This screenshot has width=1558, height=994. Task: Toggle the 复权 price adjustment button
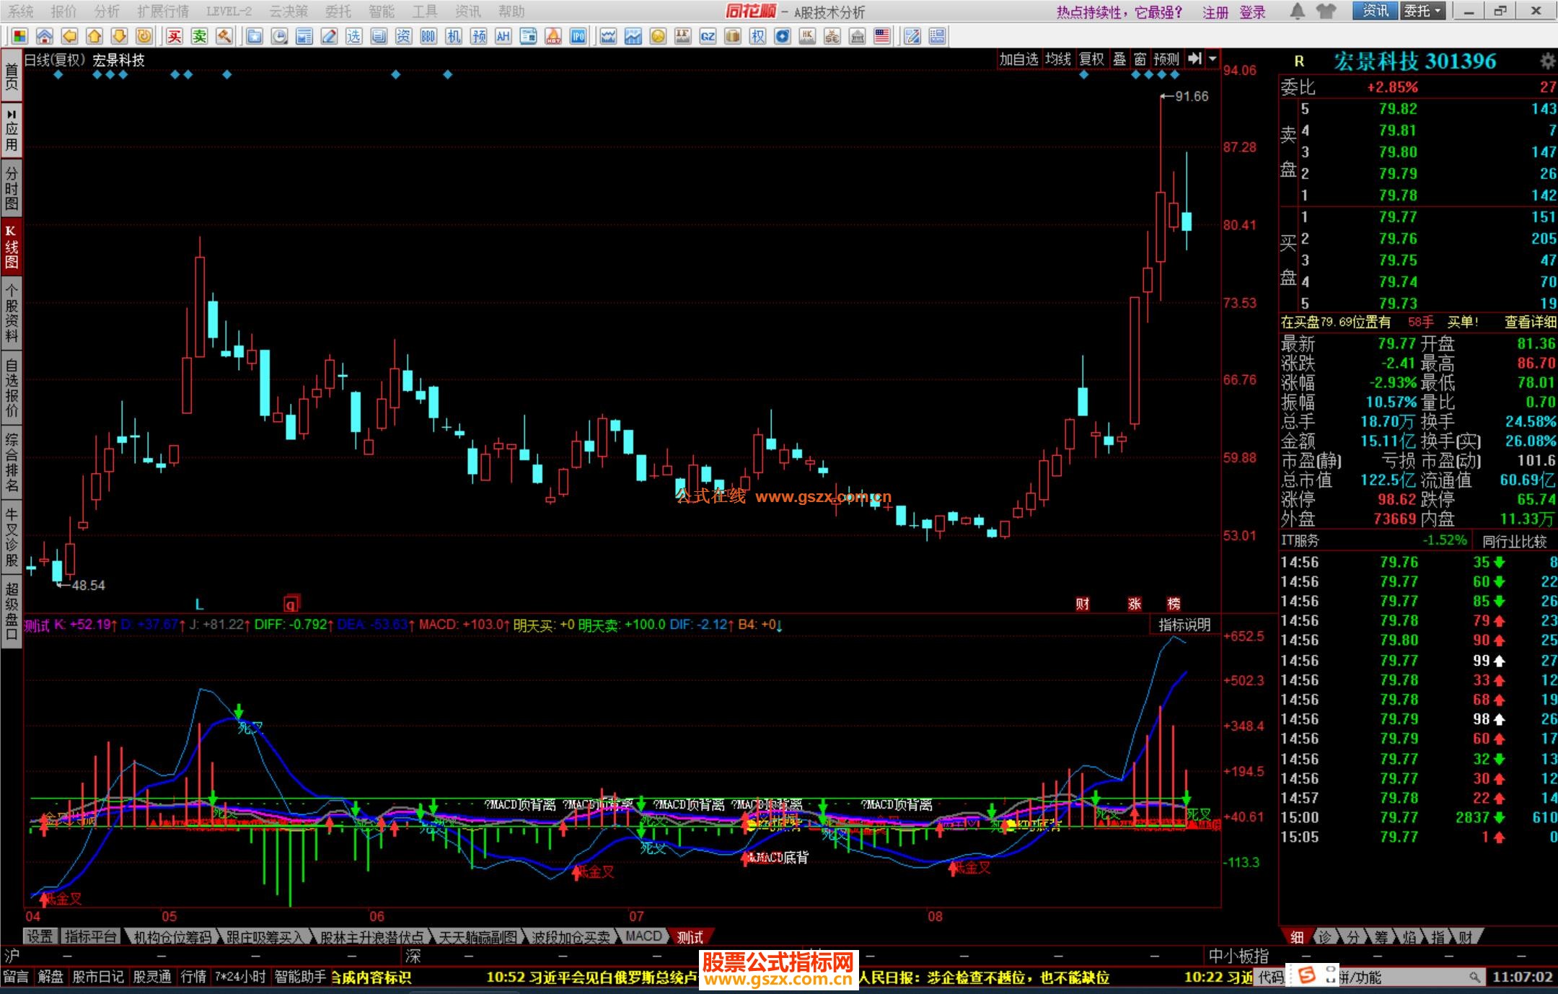(x=1091, y=59)
